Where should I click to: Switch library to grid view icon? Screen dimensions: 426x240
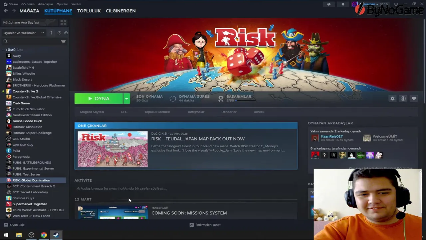click(x=63, y=22)
